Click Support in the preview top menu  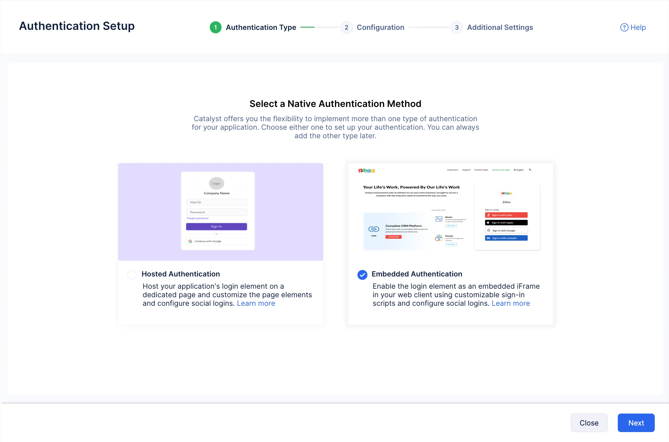pyautogui.click(x=466, y=170)
